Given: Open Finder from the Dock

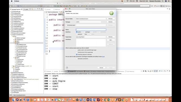Looking at the screenshot, I should 14,99.
